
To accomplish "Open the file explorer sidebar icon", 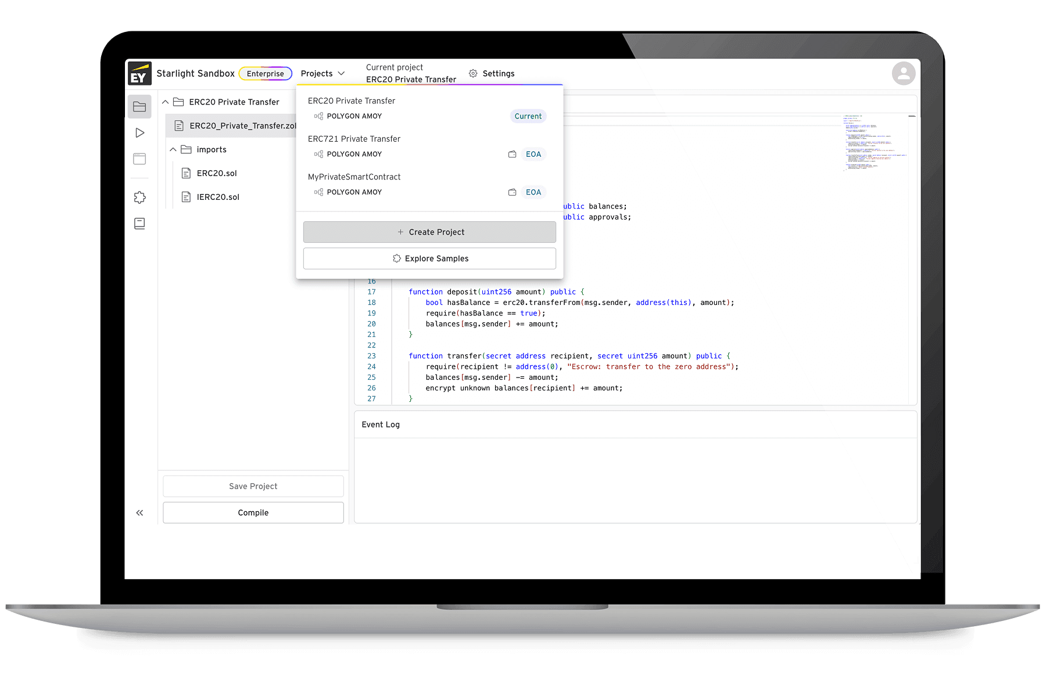I will [x=139, y=107].
